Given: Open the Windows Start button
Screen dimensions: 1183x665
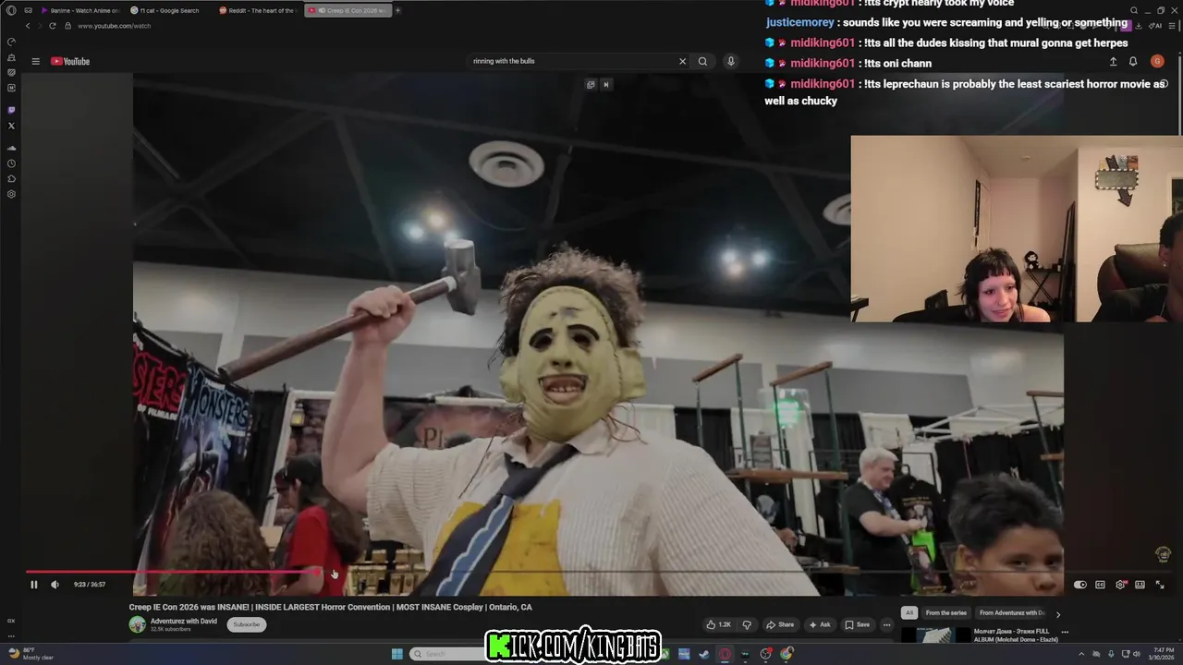Looking at the screenshot, I should (x=397, y=654).
